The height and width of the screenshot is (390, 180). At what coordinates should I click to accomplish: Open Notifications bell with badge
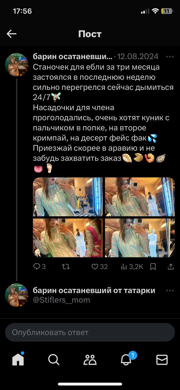(127, 359)
